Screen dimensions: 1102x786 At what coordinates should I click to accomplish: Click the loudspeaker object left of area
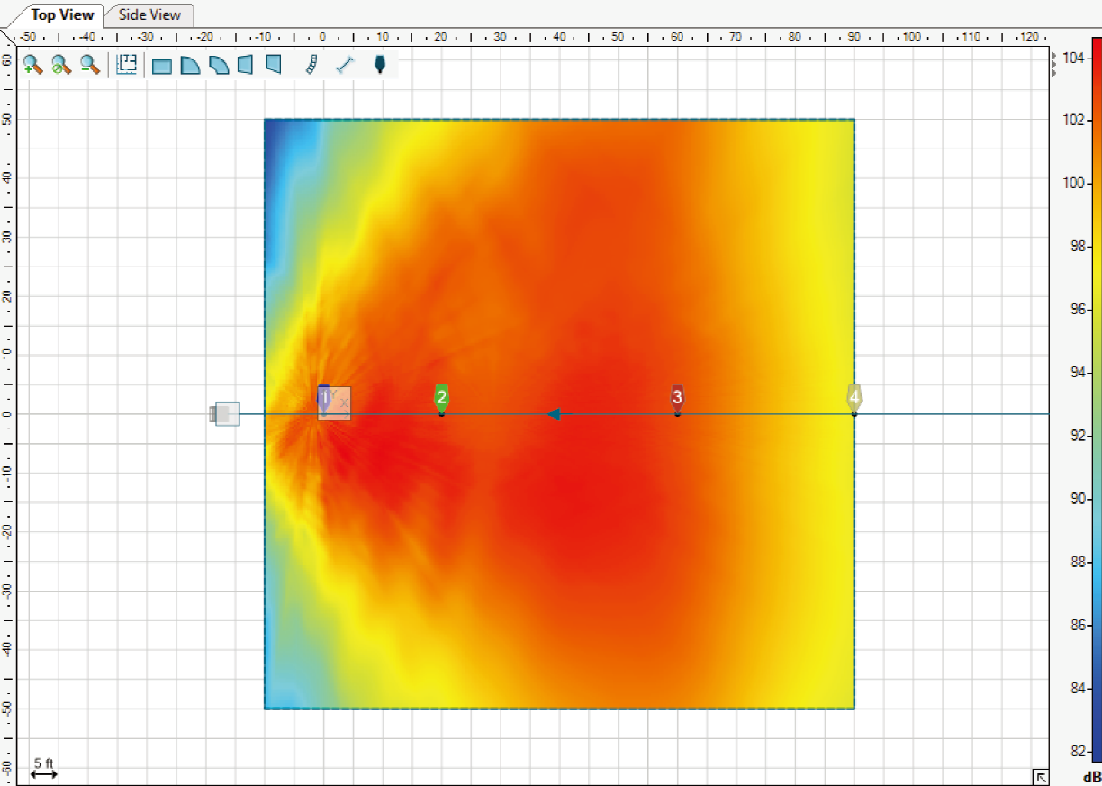click(x=225, y=414)
